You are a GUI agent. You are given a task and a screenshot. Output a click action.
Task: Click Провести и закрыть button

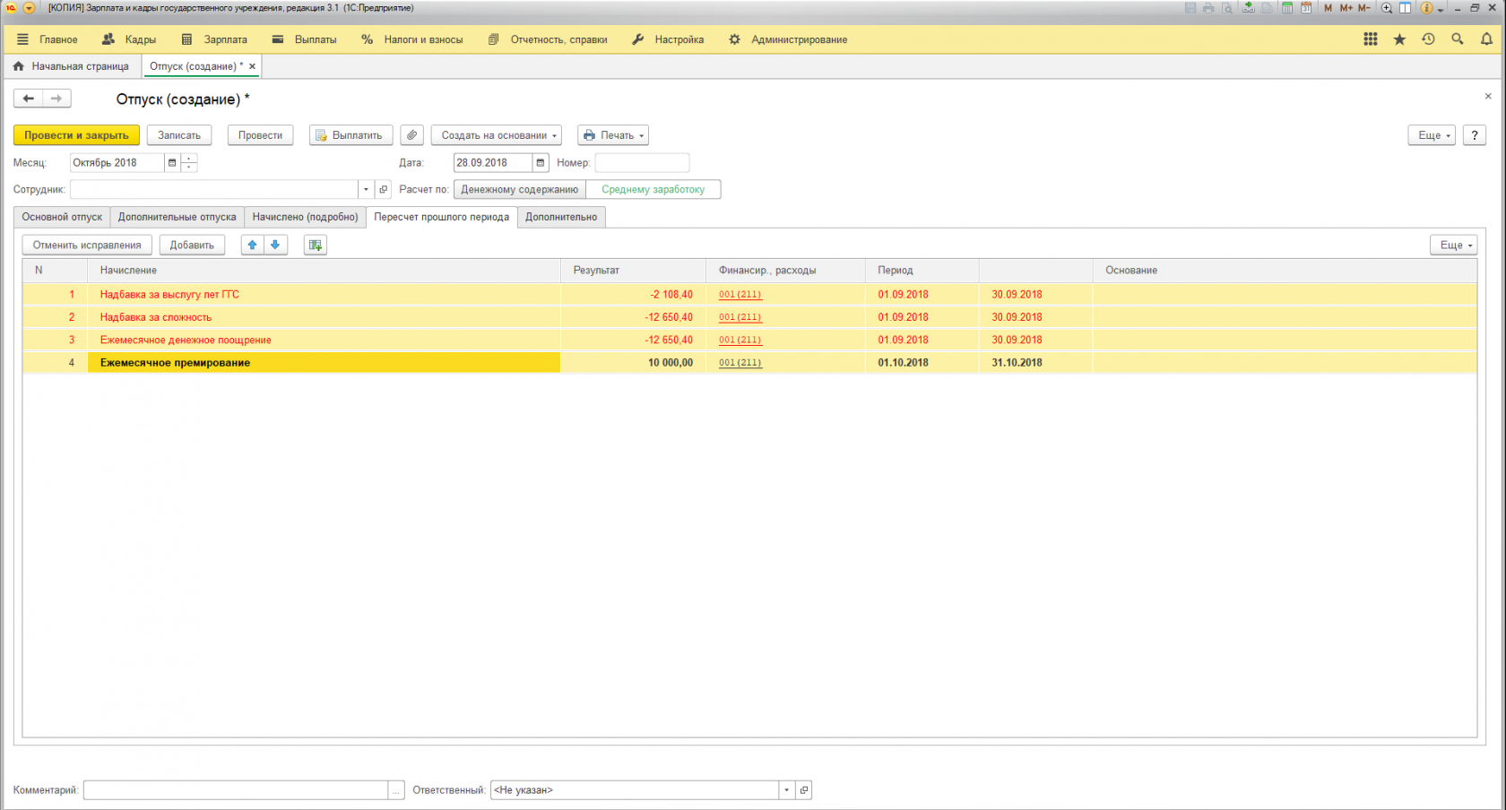tap(76, 135)
